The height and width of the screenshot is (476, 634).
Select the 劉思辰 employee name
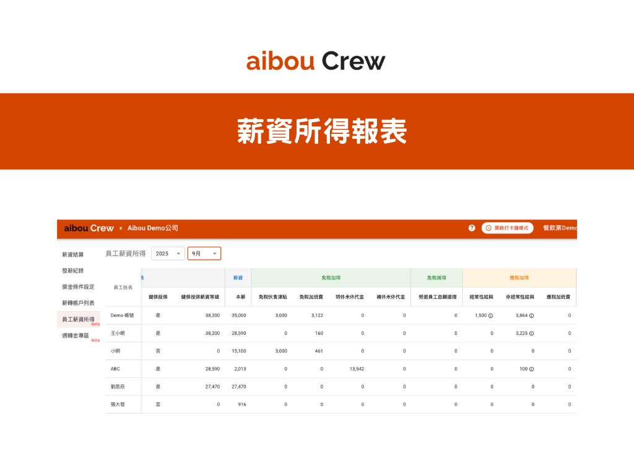[x=118, y=387]
